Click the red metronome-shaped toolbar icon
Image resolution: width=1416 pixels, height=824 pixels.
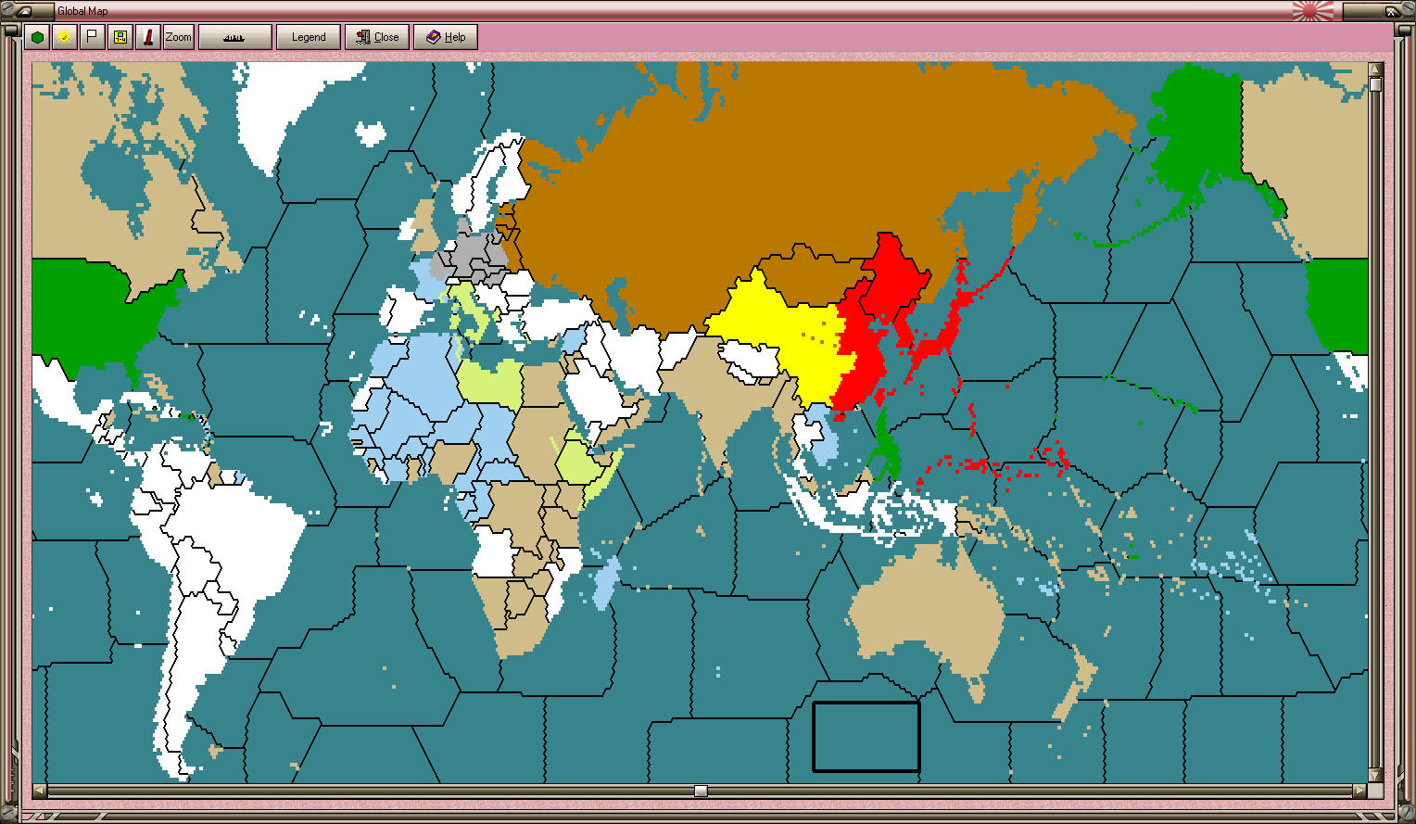coord(147,37)
